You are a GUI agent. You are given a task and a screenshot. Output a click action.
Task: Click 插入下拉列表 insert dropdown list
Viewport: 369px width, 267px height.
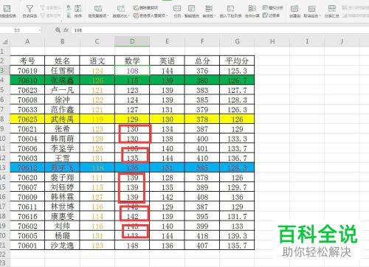coord(230,12)
